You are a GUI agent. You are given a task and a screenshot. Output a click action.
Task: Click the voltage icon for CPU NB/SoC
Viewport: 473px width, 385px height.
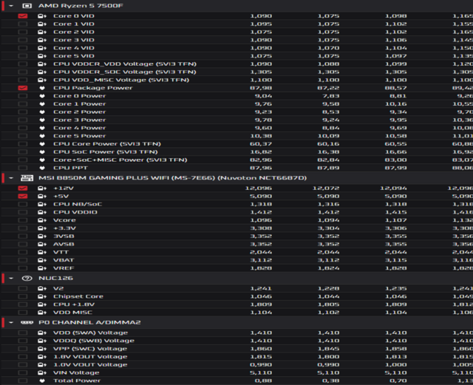(x=42, y=204)
